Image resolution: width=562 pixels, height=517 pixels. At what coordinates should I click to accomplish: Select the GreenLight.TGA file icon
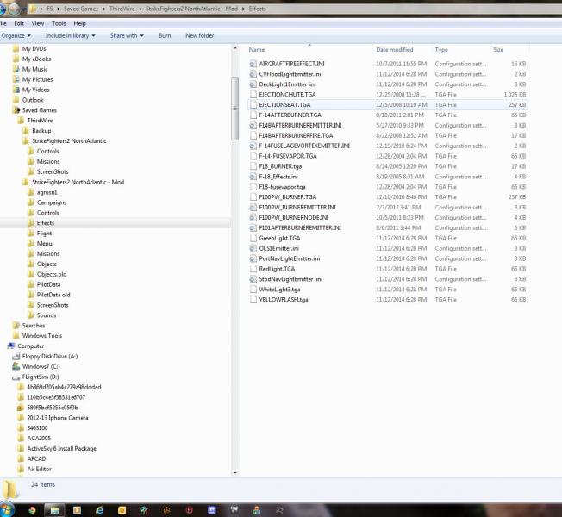(253, 239)
